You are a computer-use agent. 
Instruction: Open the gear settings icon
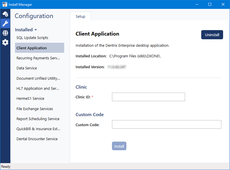[x=5, y=42]
